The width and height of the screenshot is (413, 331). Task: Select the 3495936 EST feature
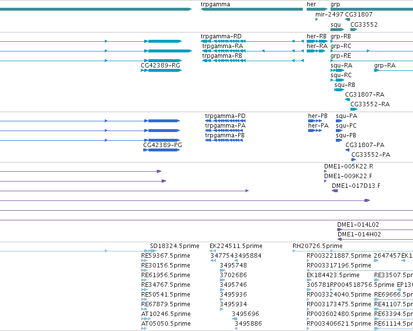tap(221, 300)
